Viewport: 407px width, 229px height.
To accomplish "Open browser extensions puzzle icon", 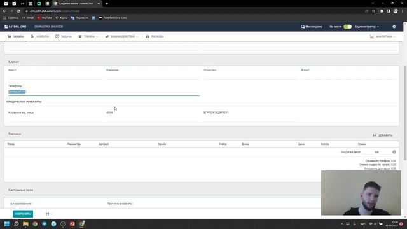I will click(x=382, y=11).
